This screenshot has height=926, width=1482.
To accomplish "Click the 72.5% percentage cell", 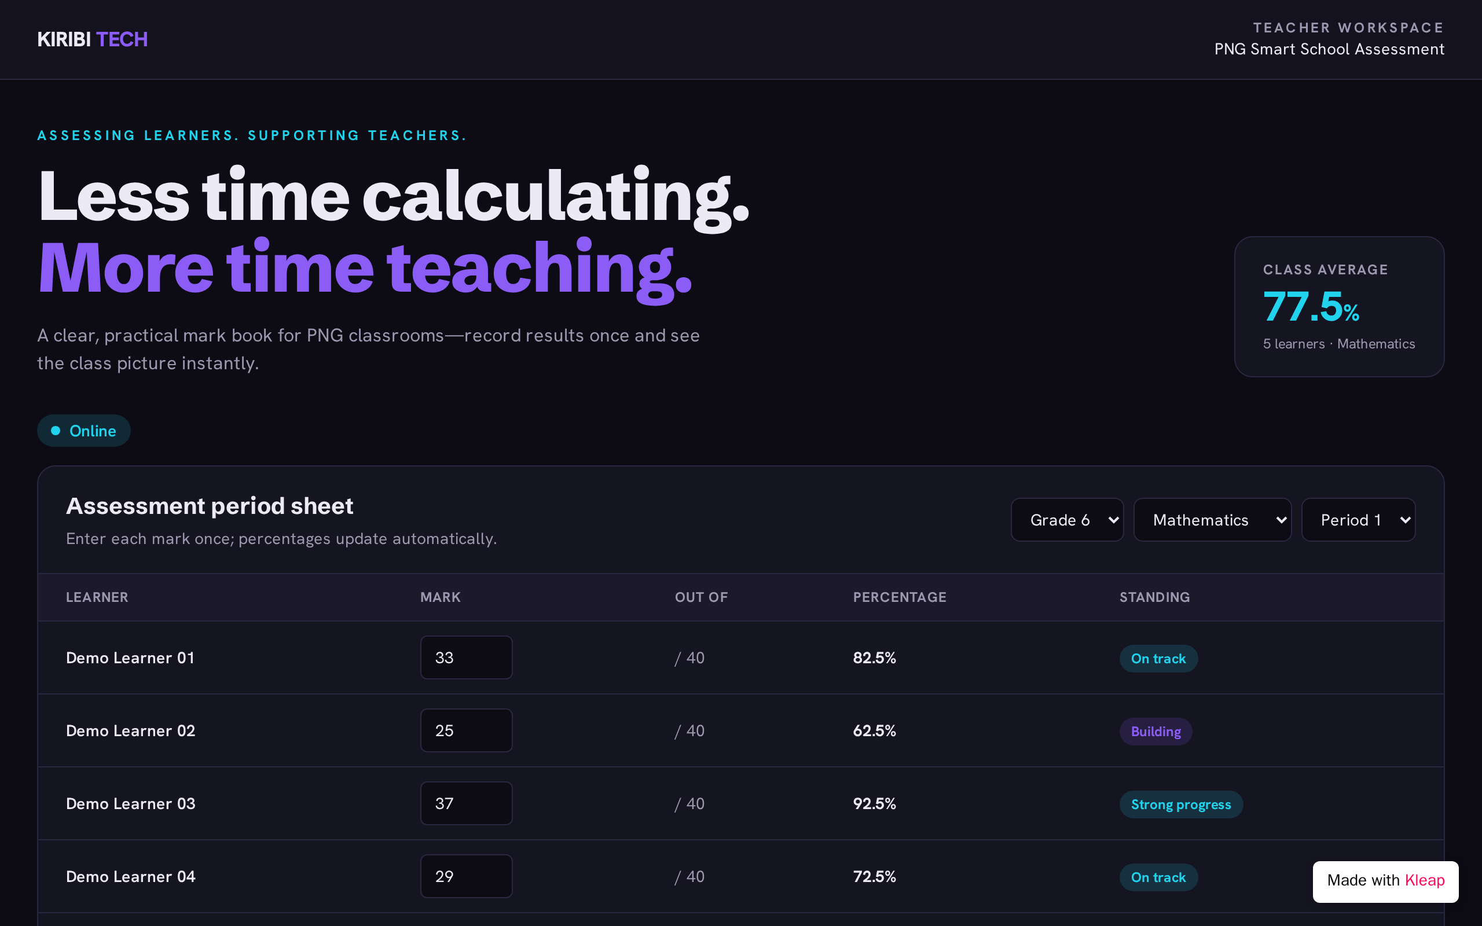I will [x=874, y=876].
